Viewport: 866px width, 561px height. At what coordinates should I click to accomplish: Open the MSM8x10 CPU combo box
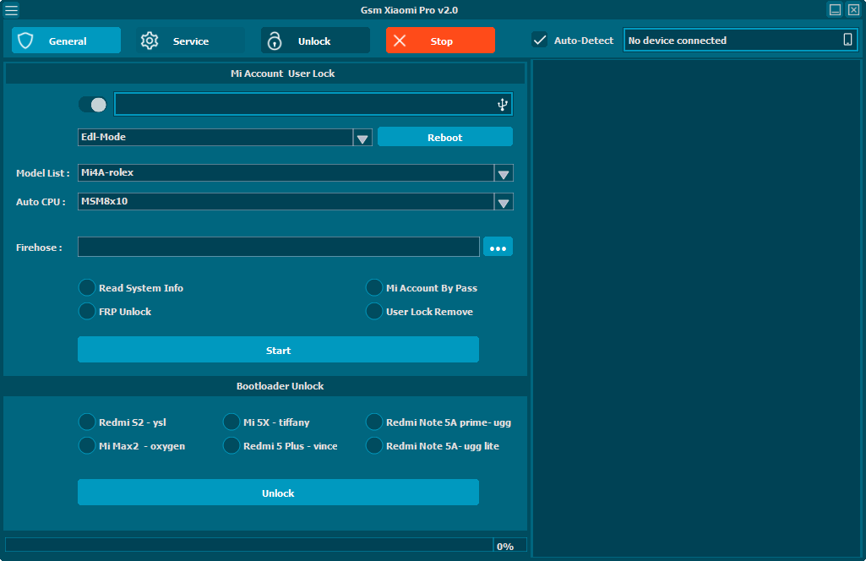(296, 202)
